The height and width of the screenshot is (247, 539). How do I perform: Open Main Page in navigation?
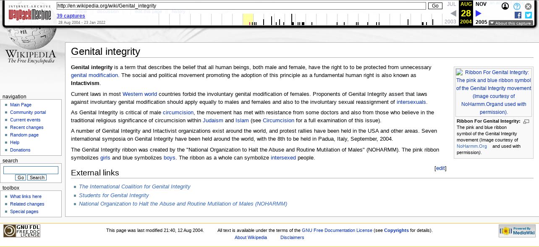pos(21,105)
